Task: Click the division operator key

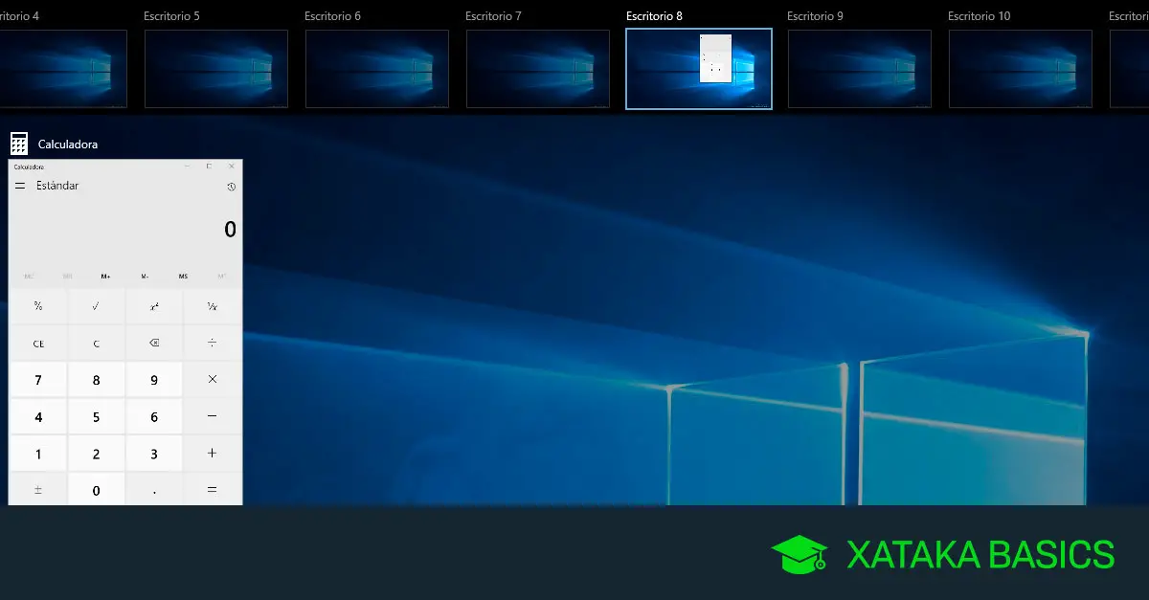Action: point(212,343)
